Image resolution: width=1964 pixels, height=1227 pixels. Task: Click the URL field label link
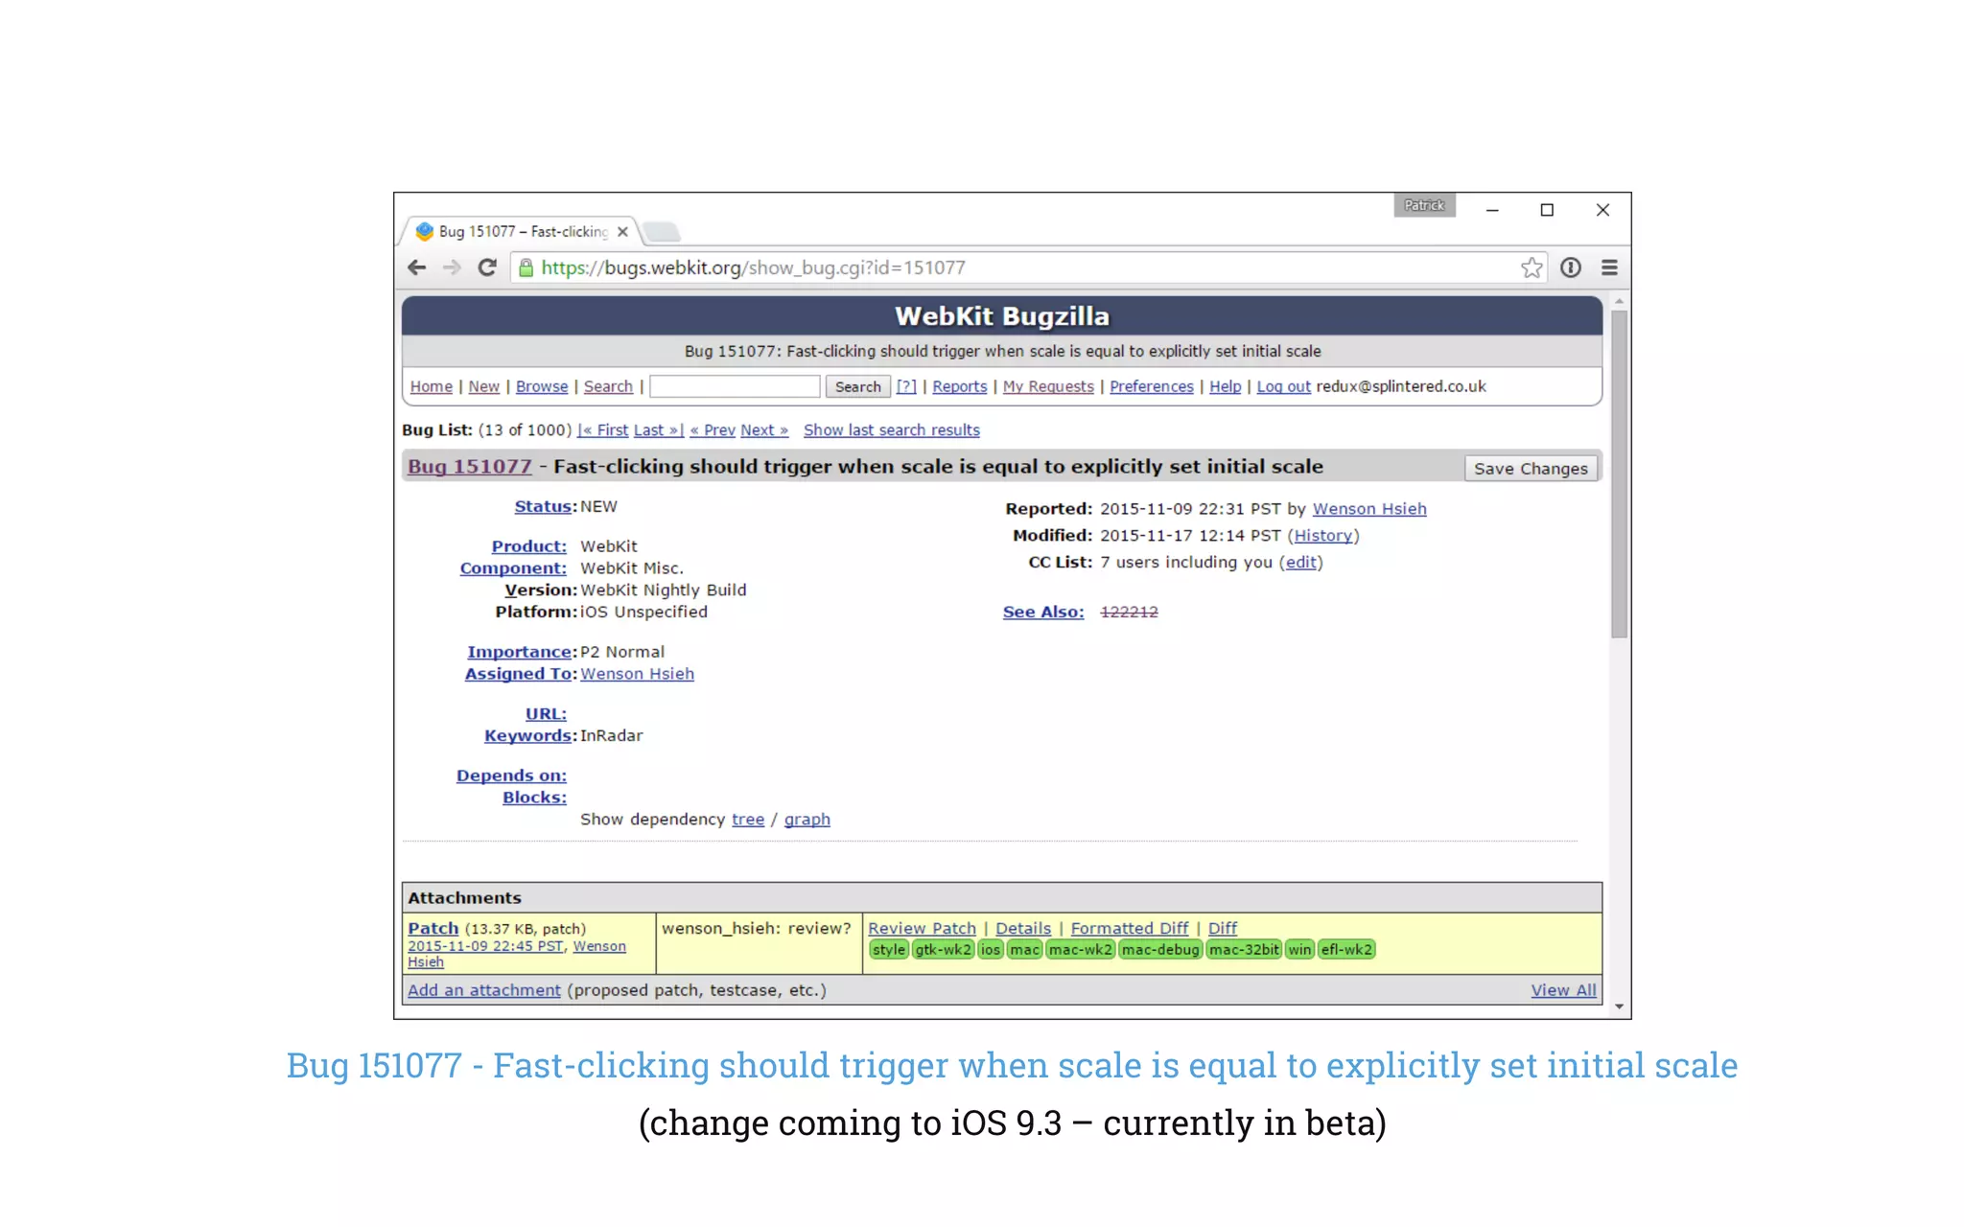click(546, 714)
